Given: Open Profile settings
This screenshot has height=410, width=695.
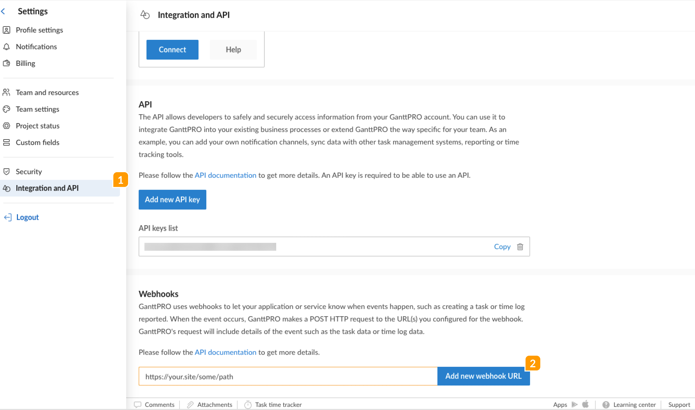Looking at the screenshot, I should (x=39, y=30).
